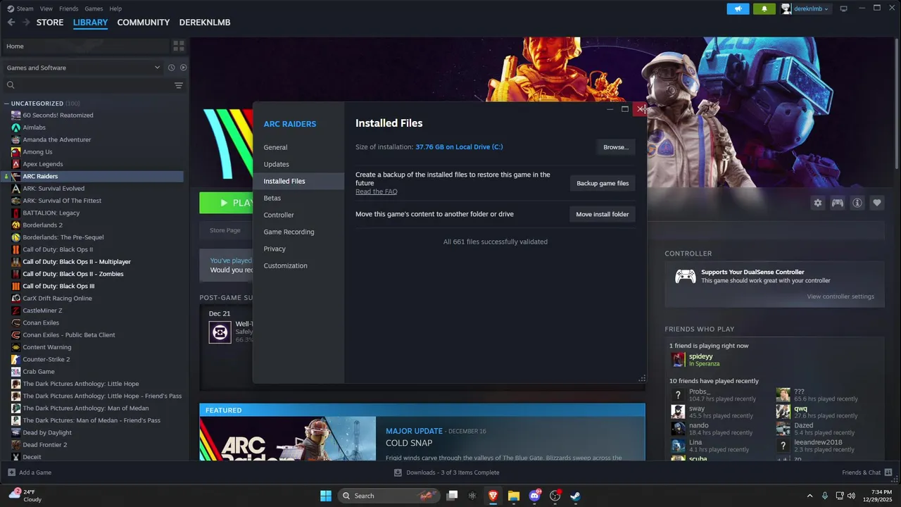Viewport: 901px width, 507px height.
Task: Switch to Big Picture mode icon
Action: tap(843, 8)
